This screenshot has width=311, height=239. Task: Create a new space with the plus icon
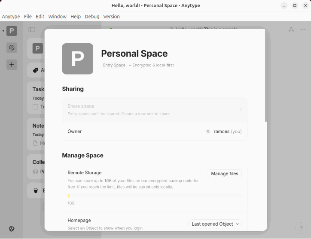click(x=12, y=65)
